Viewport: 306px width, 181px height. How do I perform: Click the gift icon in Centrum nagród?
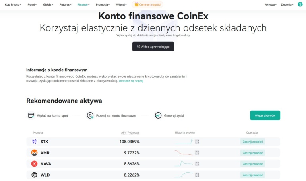pyautogui.click(x=136, y=4)
